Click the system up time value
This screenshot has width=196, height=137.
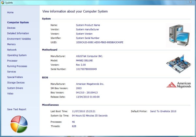coord(90,115)
